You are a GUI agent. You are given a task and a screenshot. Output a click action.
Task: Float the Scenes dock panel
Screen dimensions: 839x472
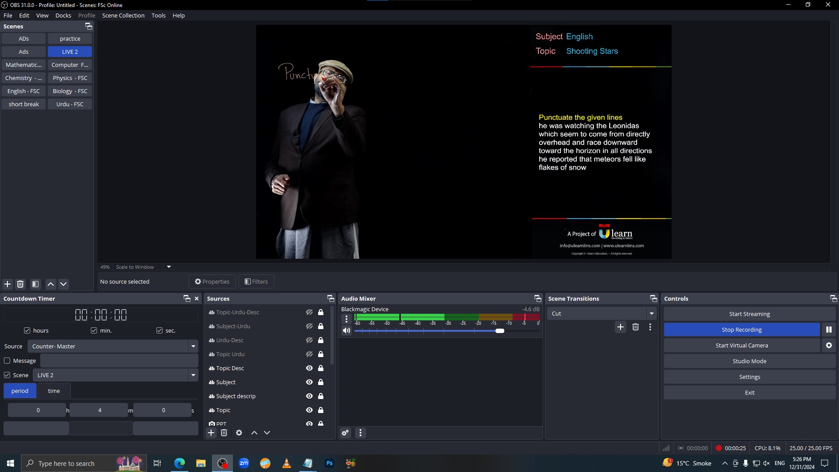(88, 26)
